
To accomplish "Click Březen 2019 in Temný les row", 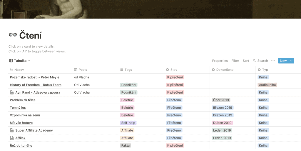I will coord(223,107).
